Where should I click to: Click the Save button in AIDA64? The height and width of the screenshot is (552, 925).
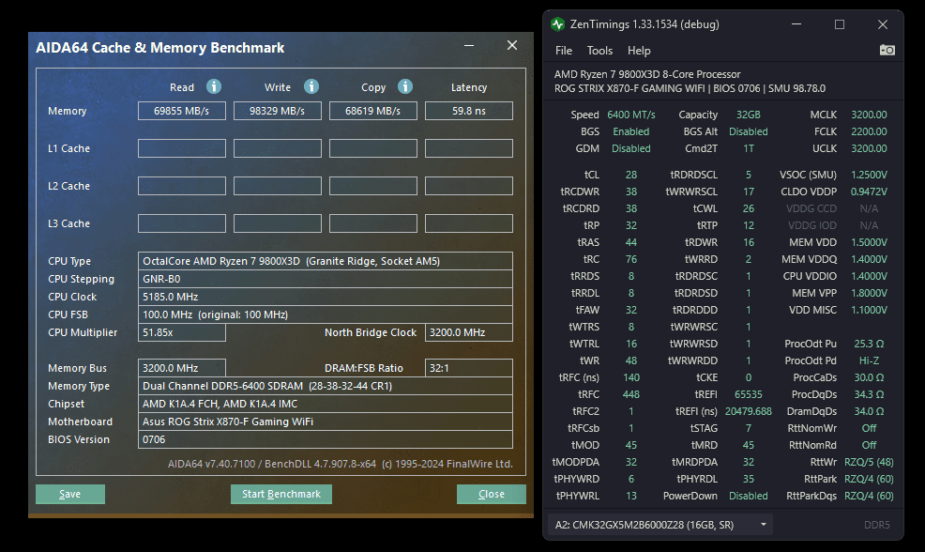point(70,494)
